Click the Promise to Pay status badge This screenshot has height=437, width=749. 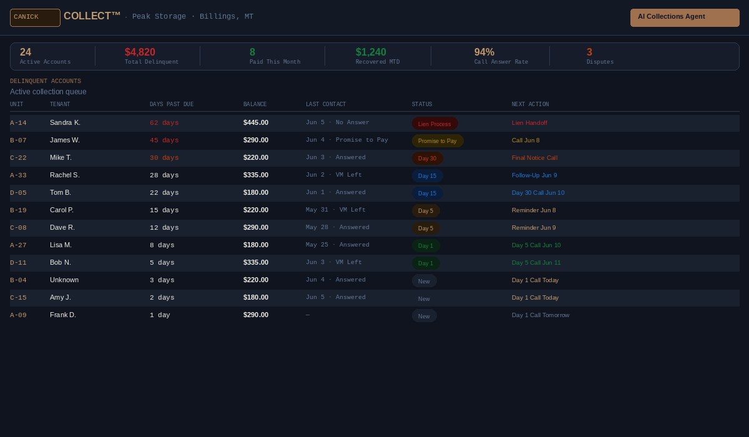pyautogui.click(x=438, y=141)
